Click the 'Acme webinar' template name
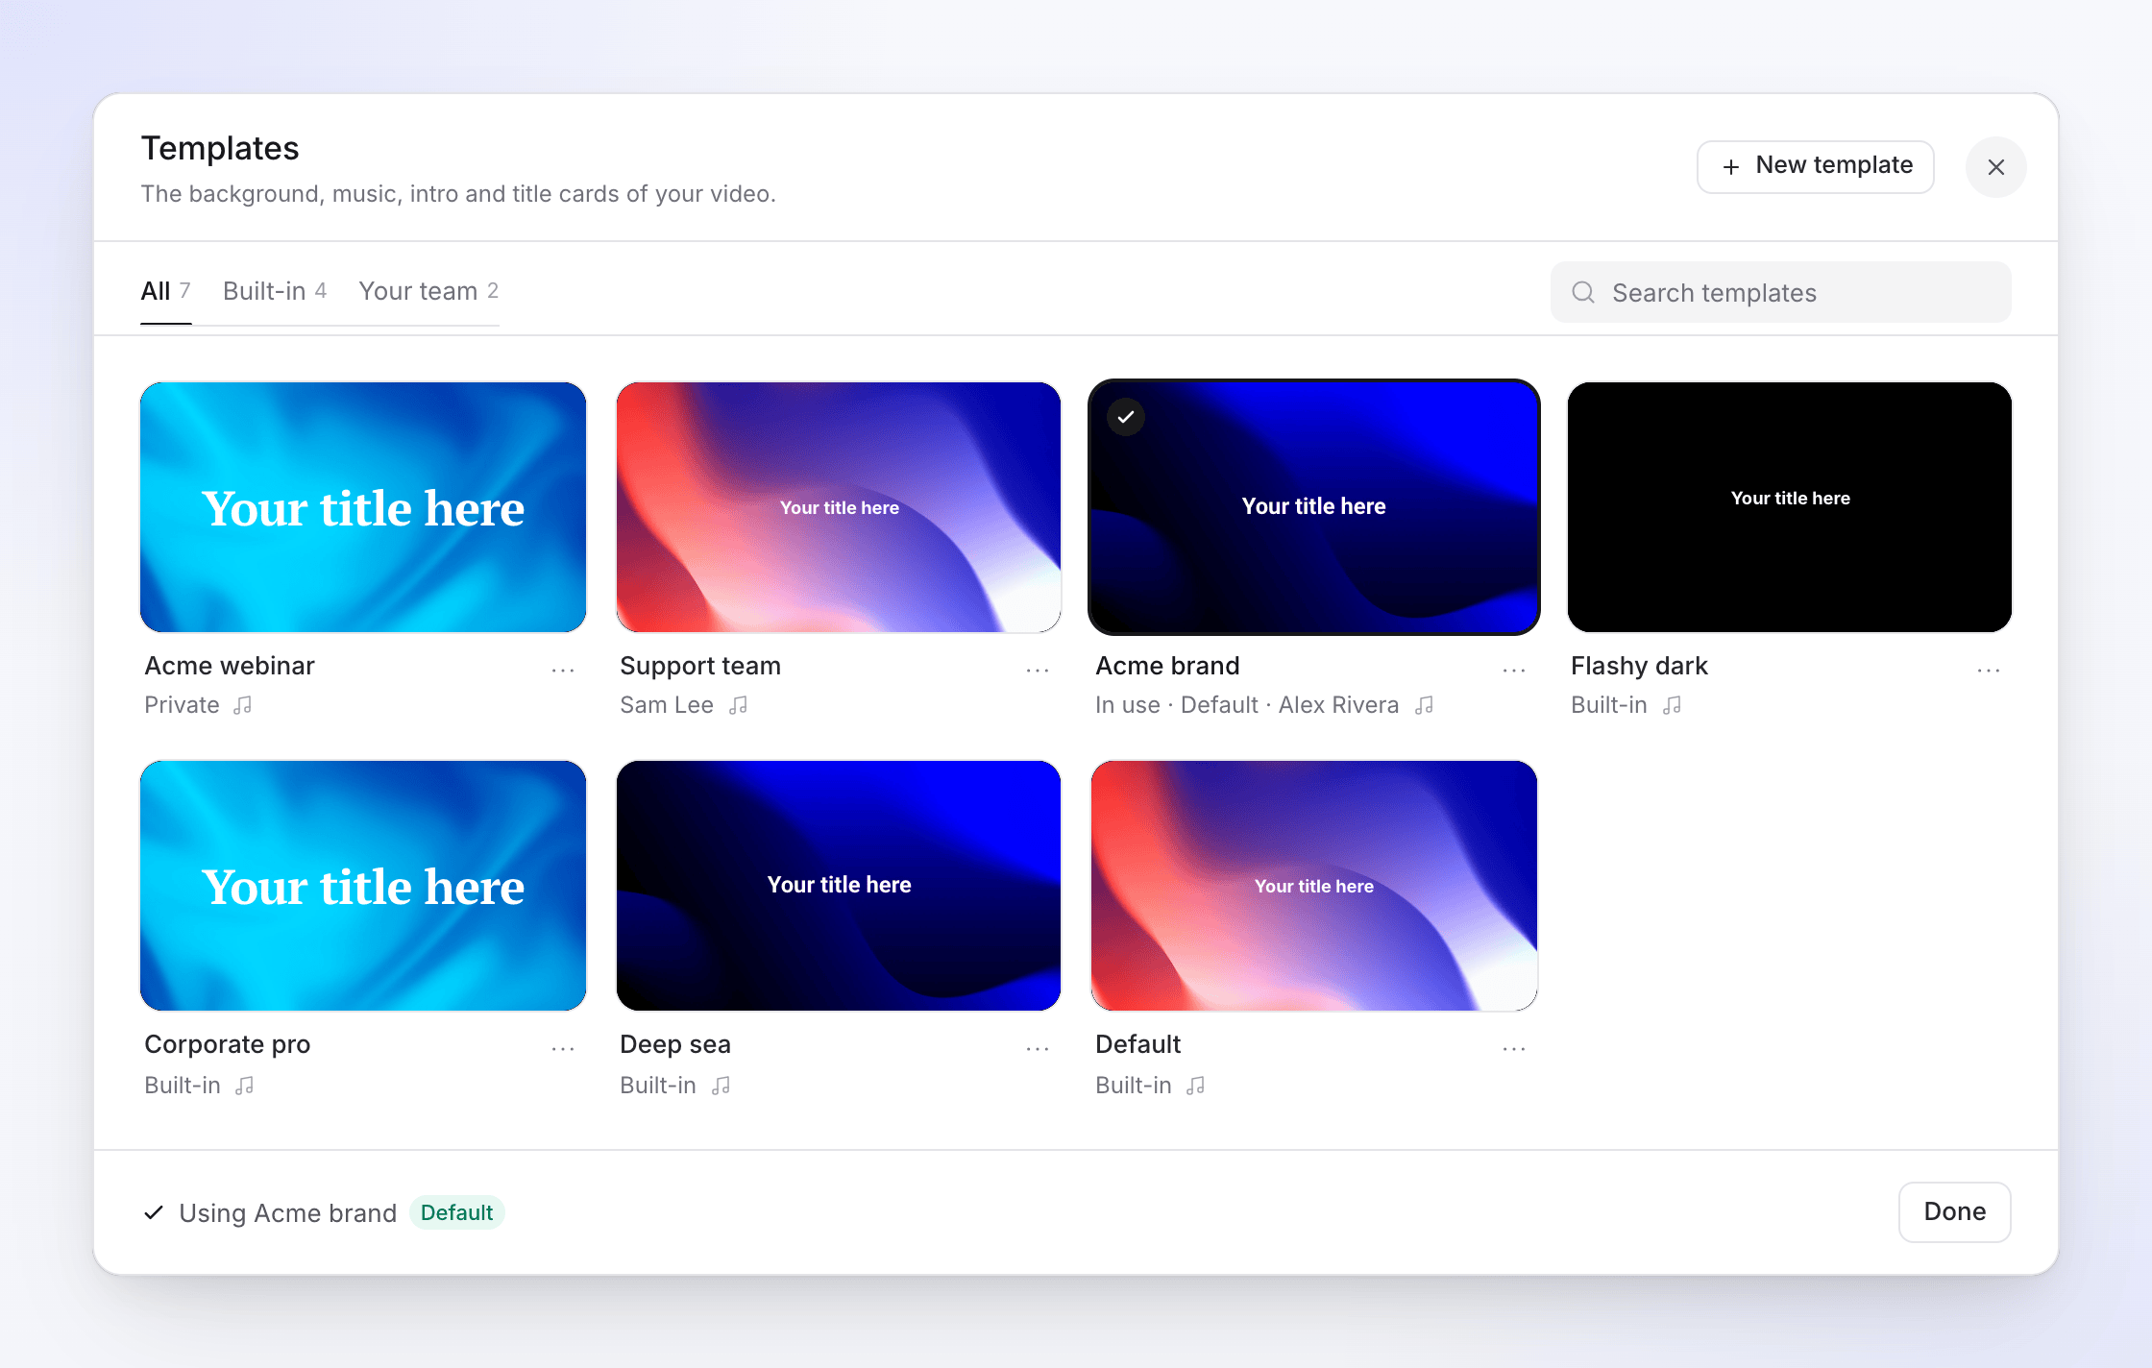The height and width of the screenshot is (1368, 2152). click(230, 666)
